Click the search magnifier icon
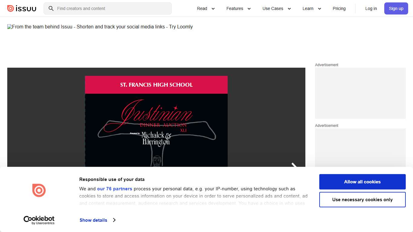 (x=51, y=8)
